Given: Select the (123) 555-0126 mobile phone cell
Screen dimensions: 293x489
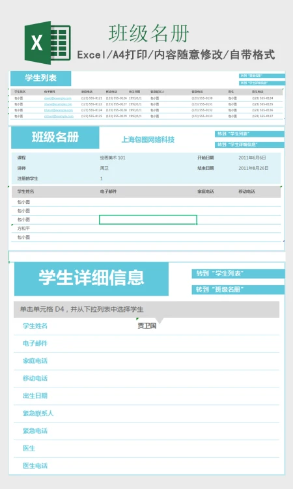Looking at the screenshot, I should pyautogui.click(x=117, y=98).
